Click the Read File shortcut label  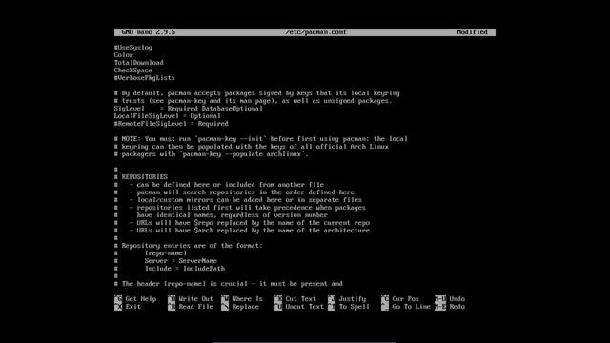(x=195, y=307)
